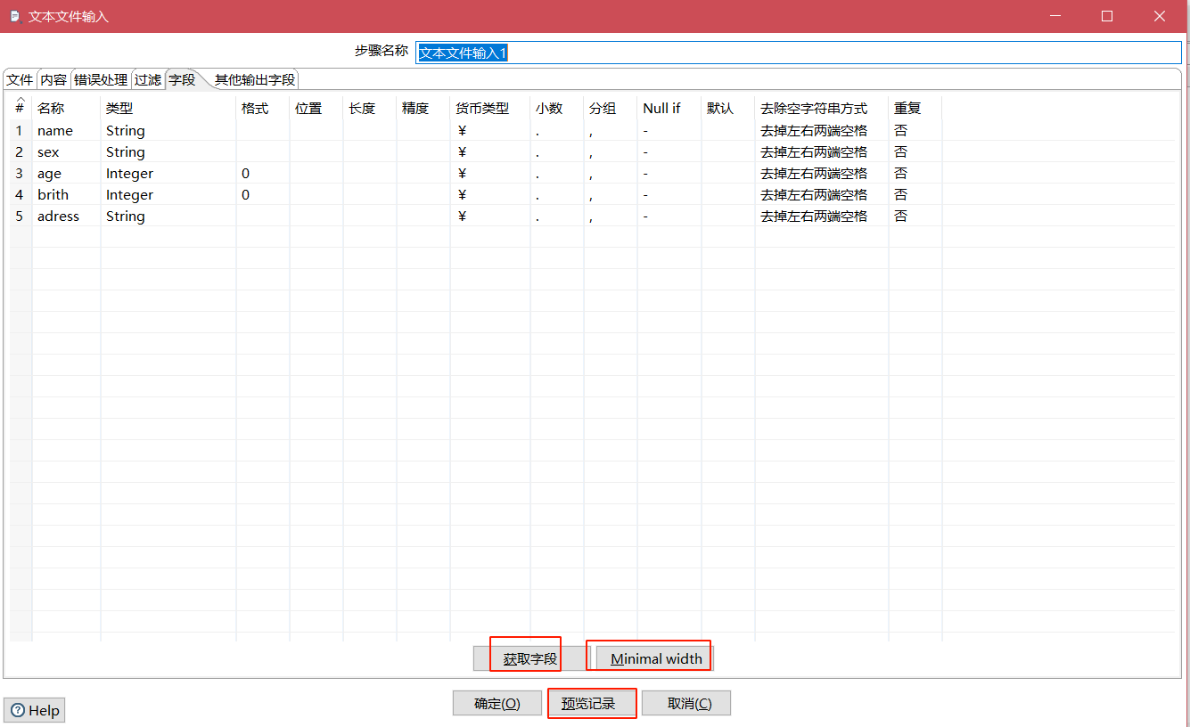Click the sort arrow in # column header

(x=20, y=100)
